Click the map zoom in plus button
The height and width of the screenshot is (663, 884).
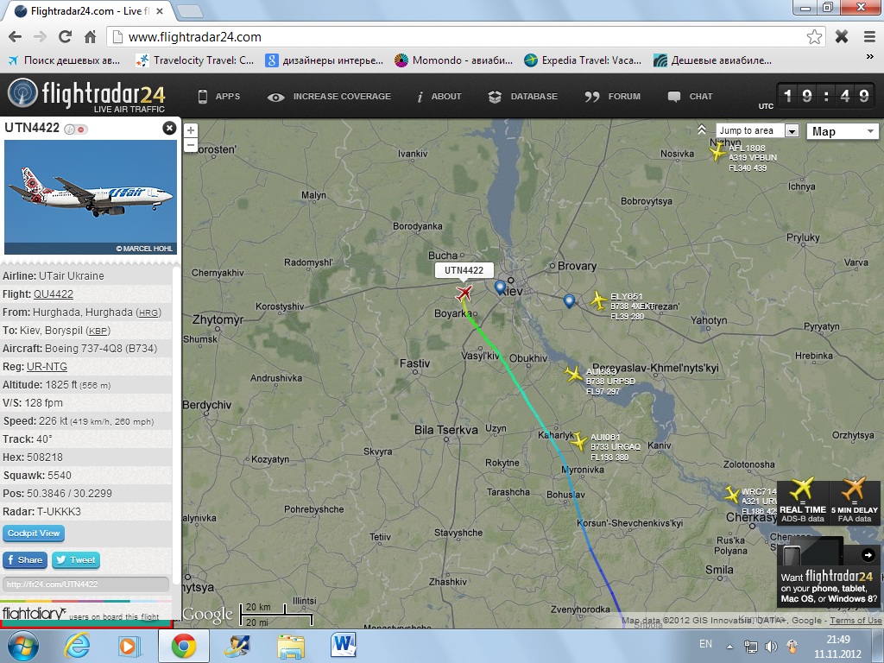pos(191,131)
